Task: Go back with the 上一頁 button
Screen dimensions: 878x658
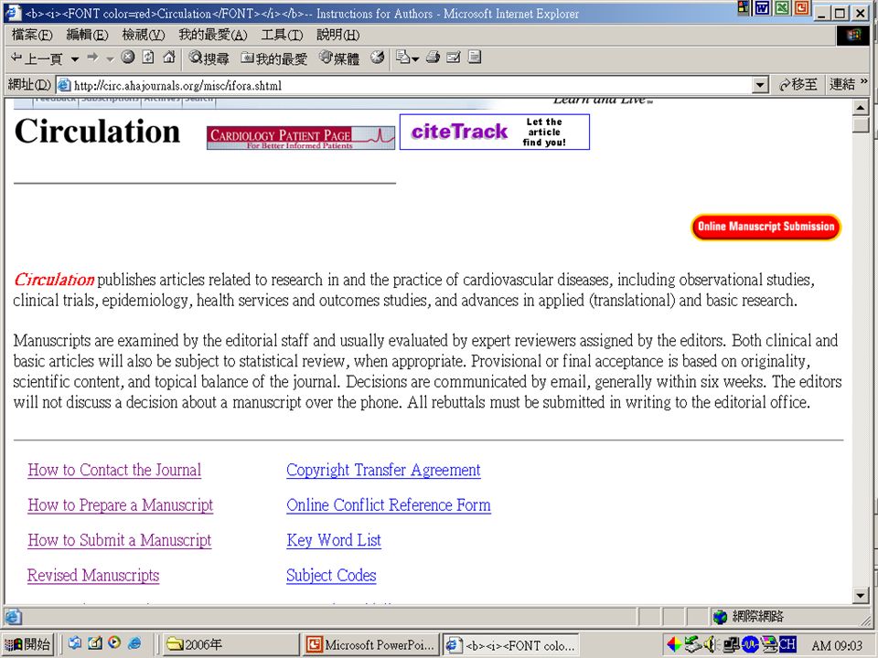Action: click(x=37, y=58)
